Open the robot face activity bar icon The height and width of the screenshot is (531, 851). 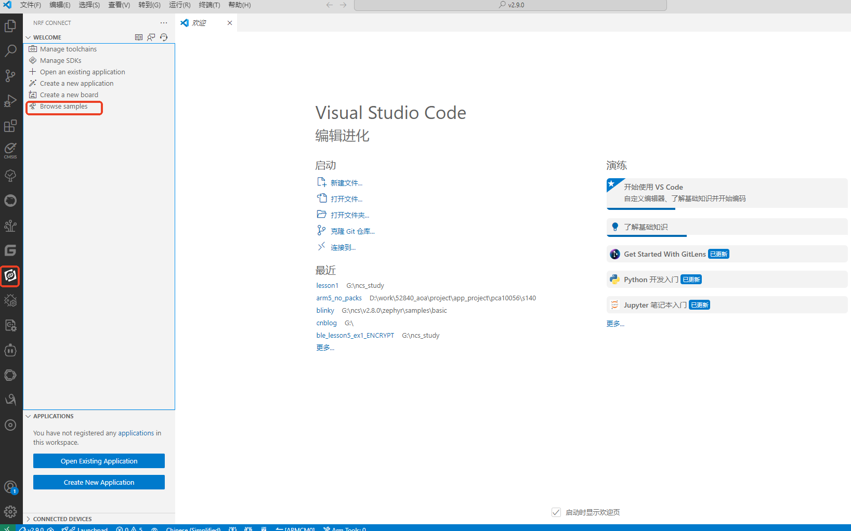pyautogui.click(x=10, y=350)
